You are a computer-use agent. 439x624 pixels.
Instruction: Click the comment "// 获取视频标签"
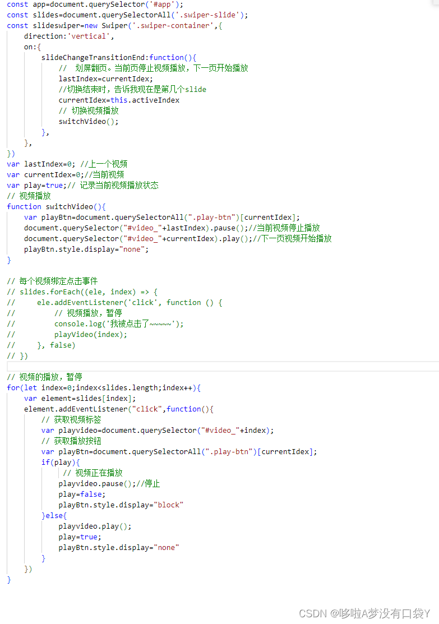click(x=71, y=420)
